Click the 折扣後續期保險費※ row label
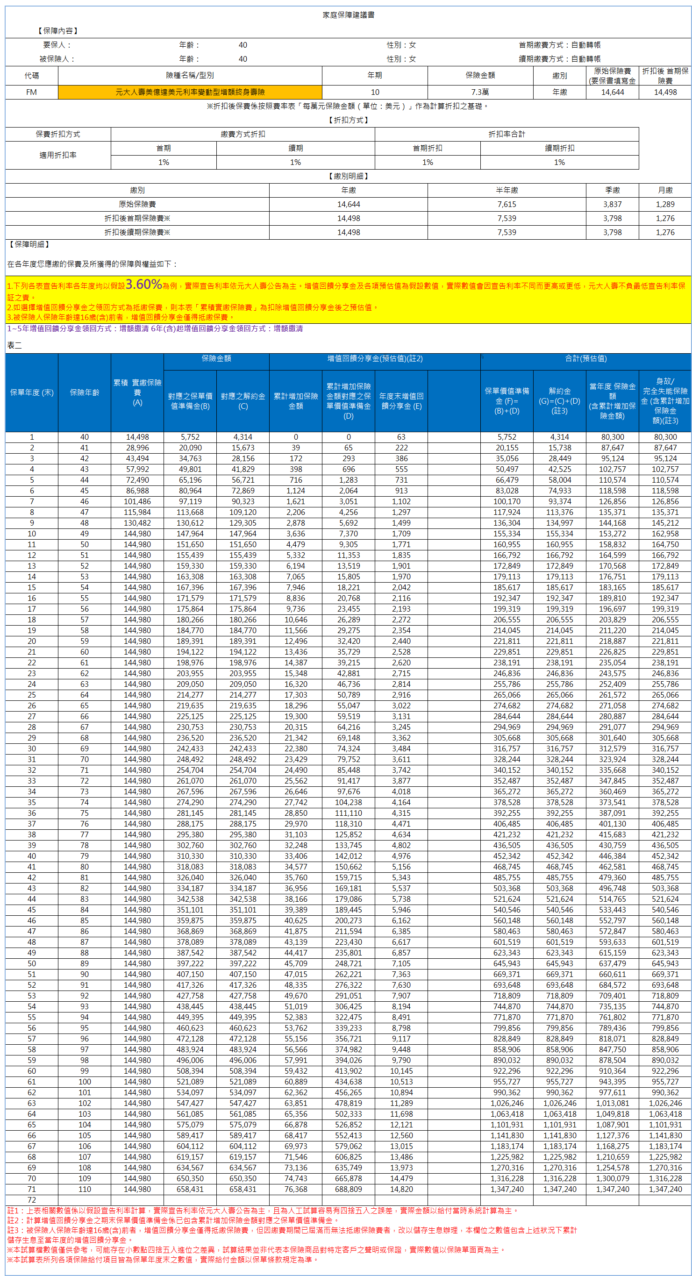The height and width of the screenshot is (1276, 692). pyautogui.click(x=137, y=232)
